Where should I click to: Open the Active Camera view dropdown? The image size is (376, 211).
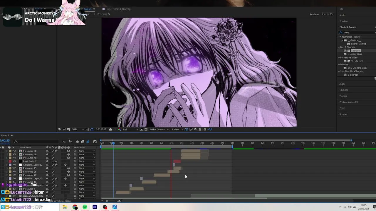[x=159, y=129]
